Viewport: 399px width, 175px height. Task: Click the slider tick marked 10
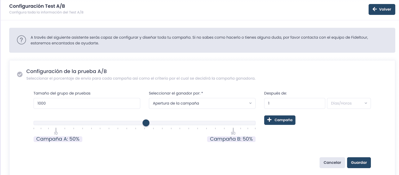tap(56, 130)
